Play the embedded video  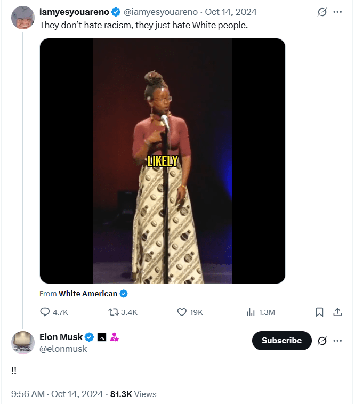(x=162, y=161)
